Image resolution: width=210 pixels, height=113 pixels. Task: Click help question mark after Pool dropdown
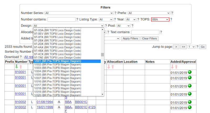[x=132, y=26]
